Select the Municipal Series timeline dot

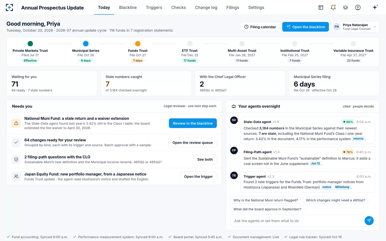click(86, 43)
